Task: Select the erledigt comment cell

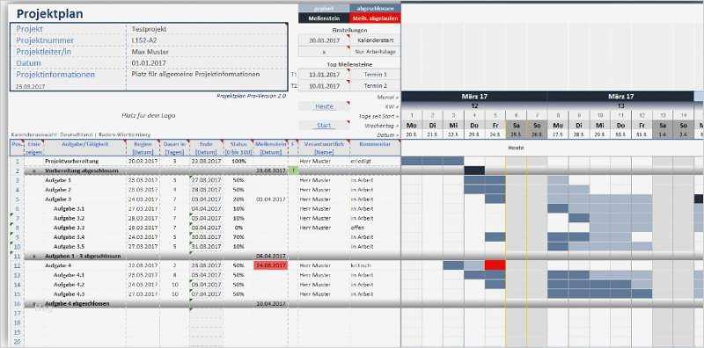Action: point(362,161)
